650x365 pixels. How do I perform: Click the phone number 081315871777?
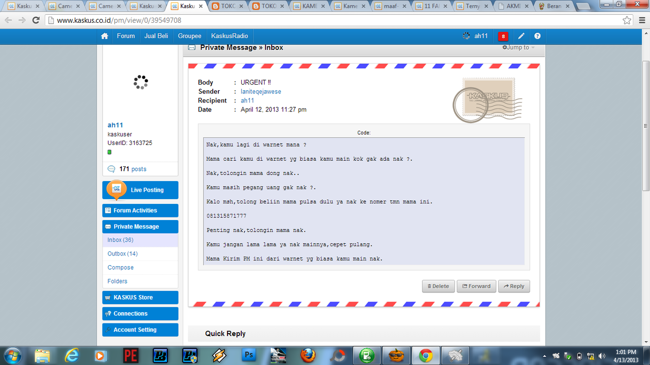(x=226, y=216)
